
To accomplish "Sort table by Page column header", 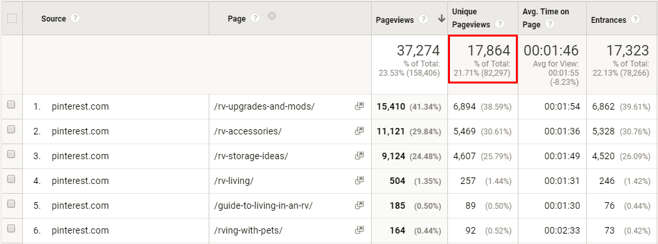I will pos(237,19).
